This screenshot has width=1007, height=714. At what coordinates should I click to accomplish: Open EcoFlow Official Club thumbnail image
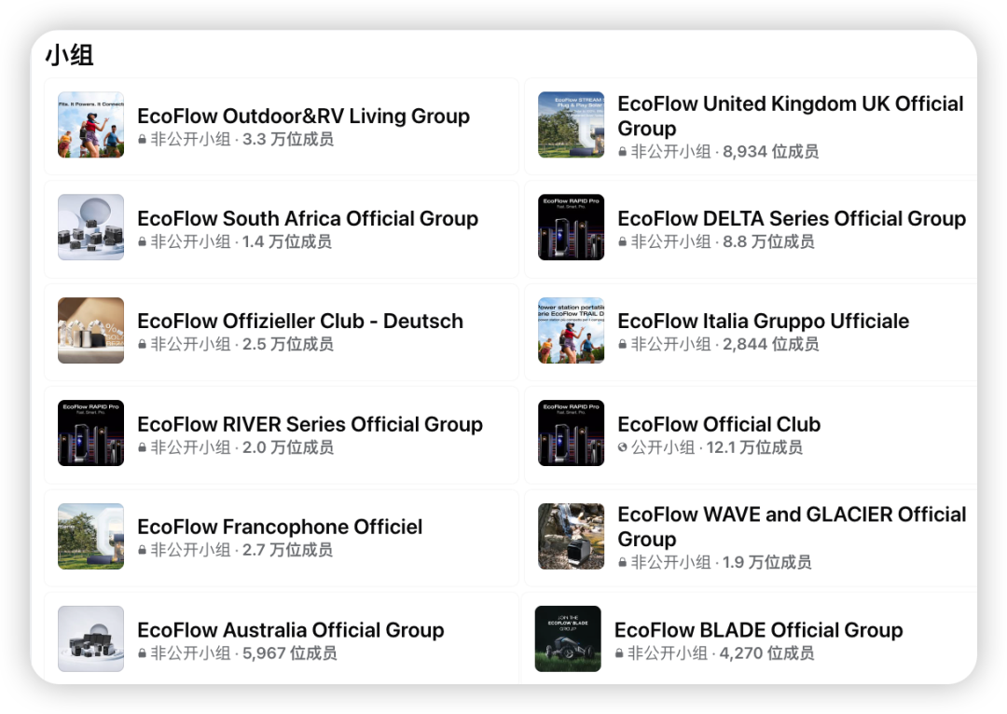(571, 433)
